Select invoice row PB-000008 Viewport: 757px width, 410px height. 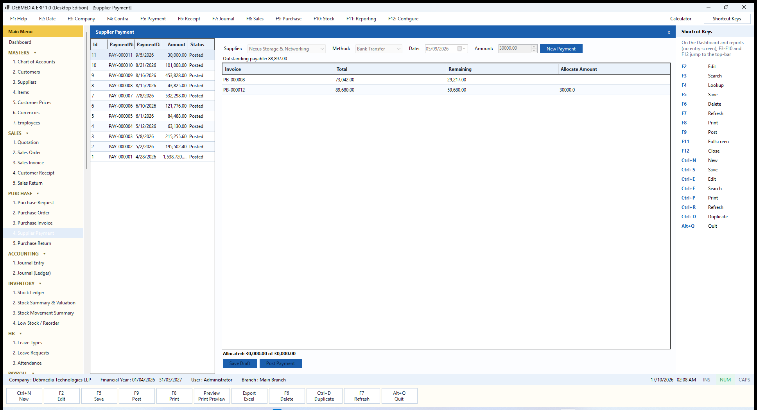(446, 80)
